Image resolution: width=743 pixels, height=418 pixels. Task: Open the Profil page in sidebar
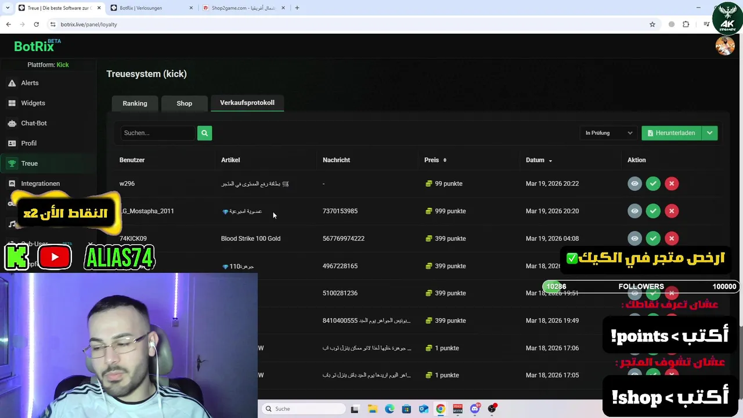click(28, 143)
